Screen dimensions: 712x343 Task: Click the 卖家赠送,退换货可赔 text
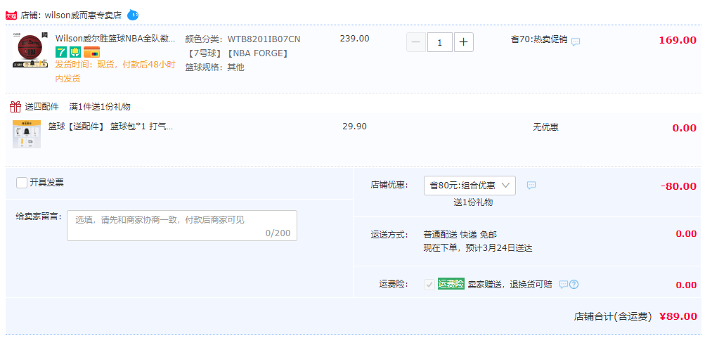(x=510, y=285)
